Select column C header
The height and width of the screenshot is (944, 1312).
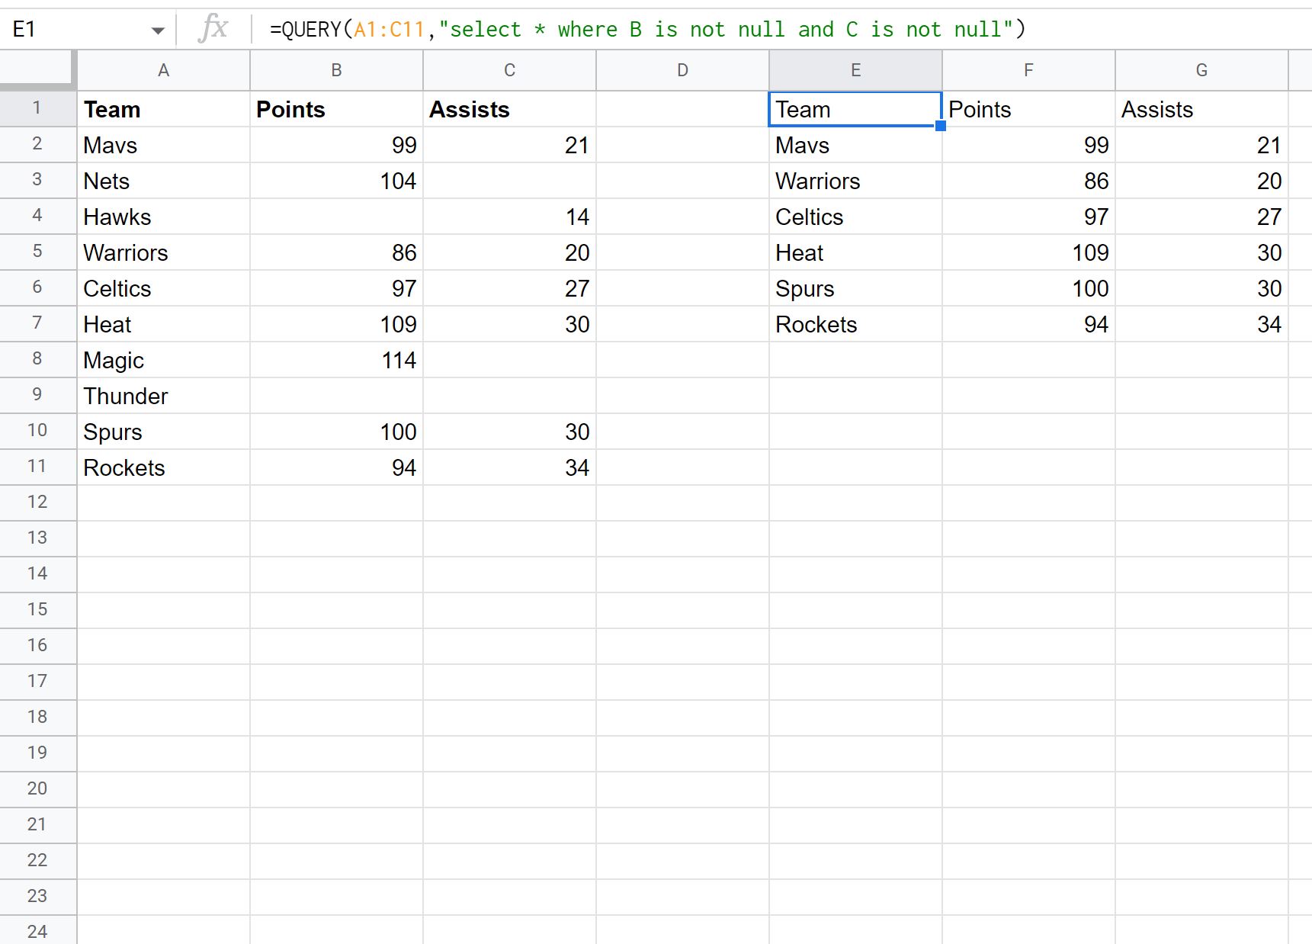(509, 70)
